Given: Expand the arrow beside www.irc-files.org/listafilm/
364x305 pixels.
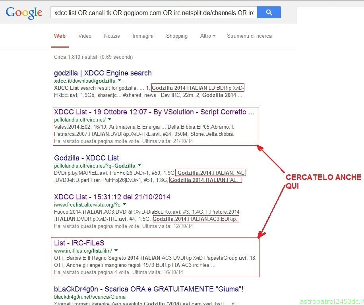Looking at the screenshot, I should tap(116, 250).
